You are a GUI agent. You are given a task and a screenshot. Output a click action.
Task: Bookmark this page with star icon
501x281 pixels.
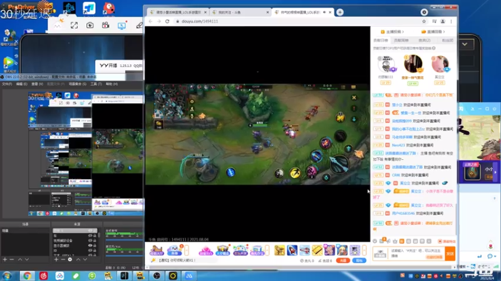[424, 21]
